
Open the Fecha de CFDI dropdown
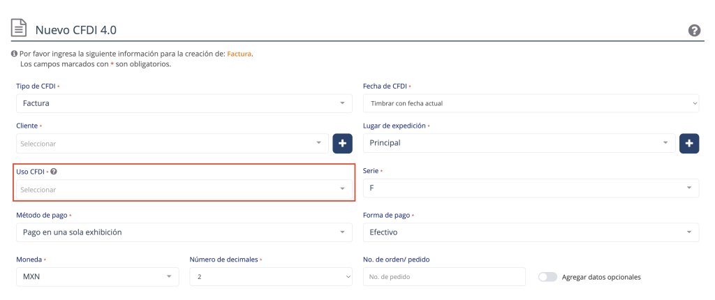pos(531,103)
